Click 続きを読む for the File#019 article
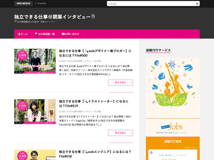This screenshot has height=160, width=214. [x=121, y=133]
